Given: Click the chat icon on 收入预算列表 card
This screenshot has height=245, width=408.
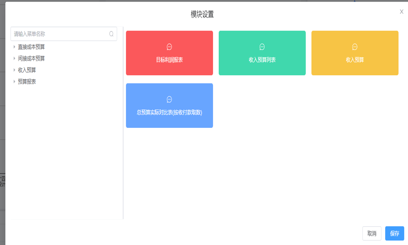Looking at the screenshot, I should coord(262,47).
